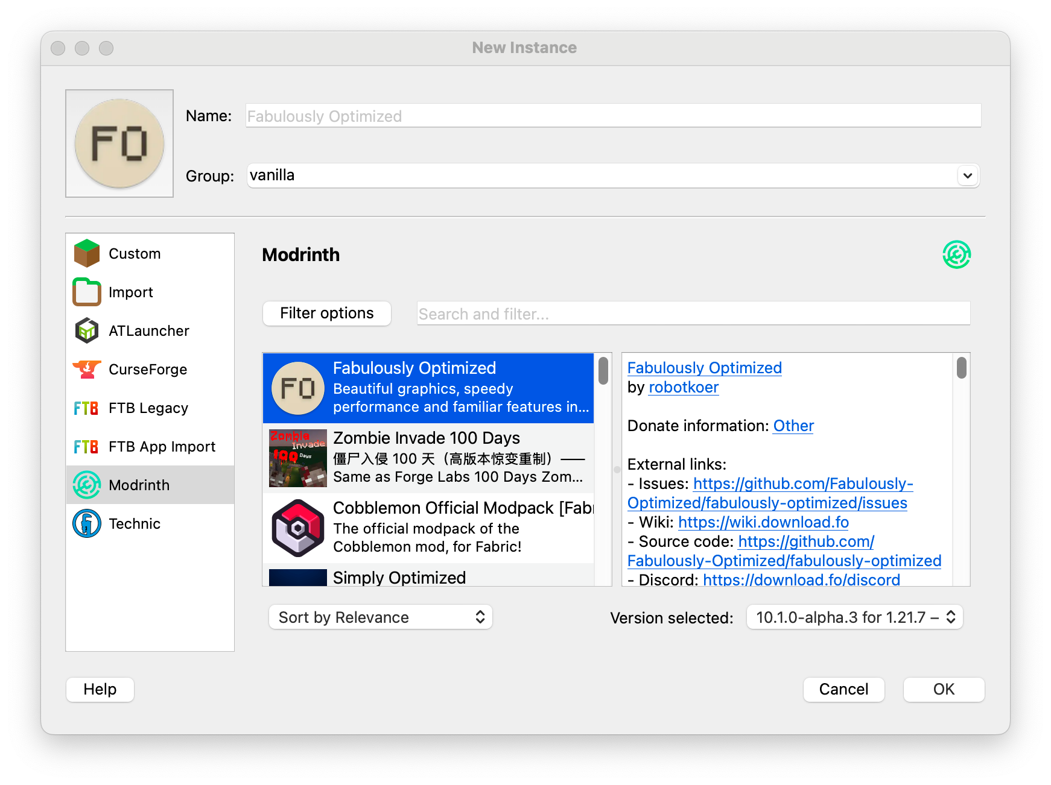Open the Version selected dropdown
The image size is (1051, 785).
(854, 617)
